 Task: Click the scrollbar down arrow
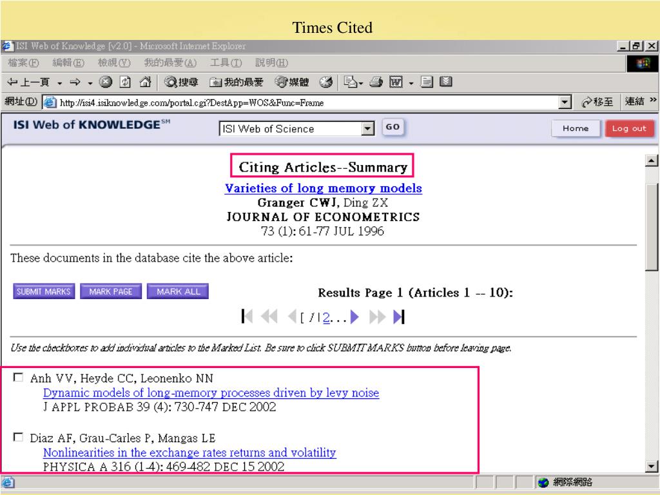(651, 465)
